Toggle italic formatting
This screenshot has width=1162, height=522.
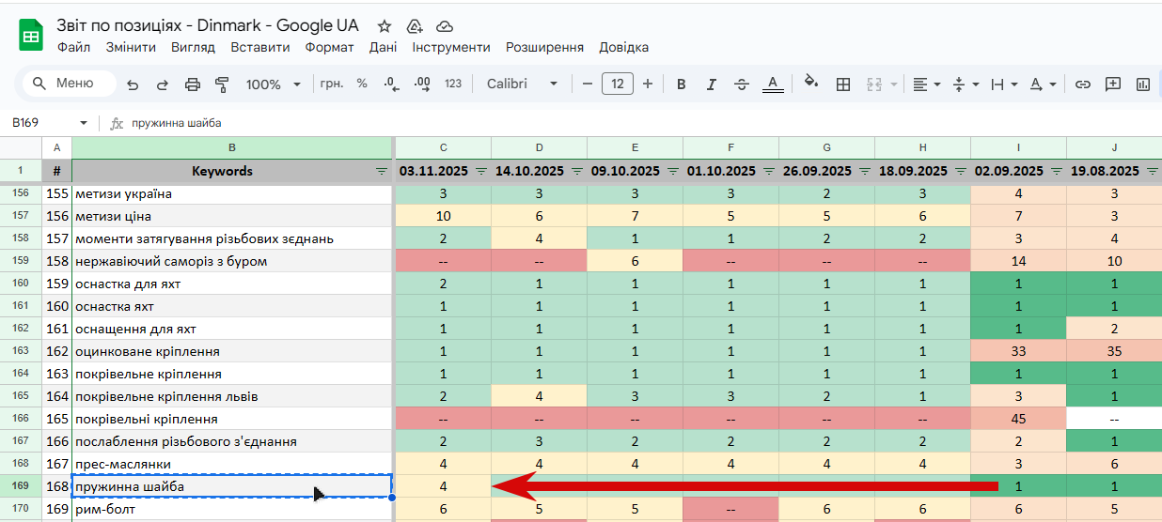pyautogui.click(x=712, y=84)
